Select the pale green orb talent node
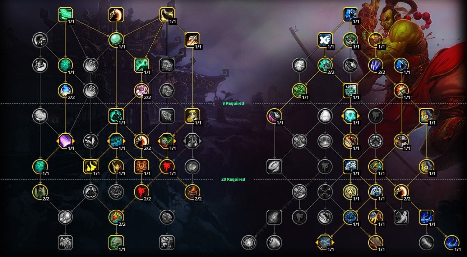This screenshot has width=467, height=257. [x=116, y=39]
